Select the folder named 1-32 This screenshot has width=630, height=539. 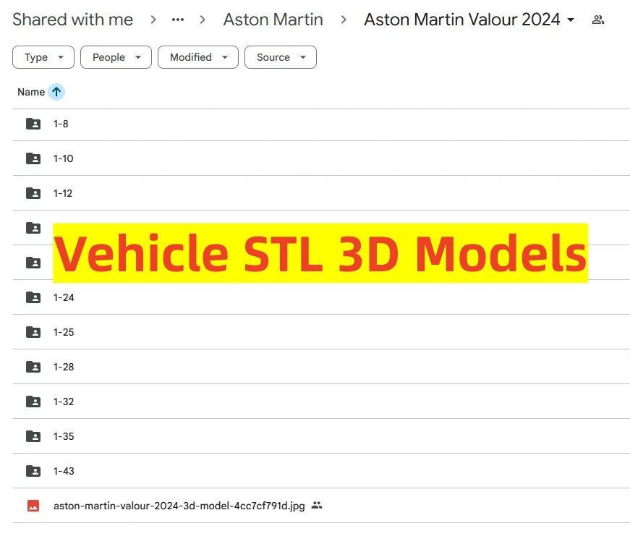321,402
